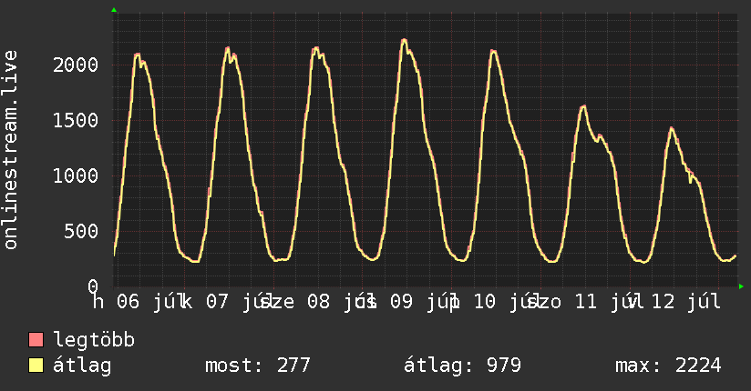Select the legtöbb legend label
The width and height of the screenshot is (751, 391).
pyautogui.click(x=94, y=339)
